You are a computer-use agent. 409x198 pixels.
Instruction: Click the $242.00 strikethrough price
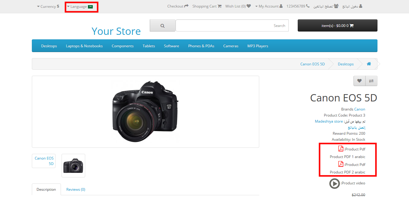click(358, 195)
